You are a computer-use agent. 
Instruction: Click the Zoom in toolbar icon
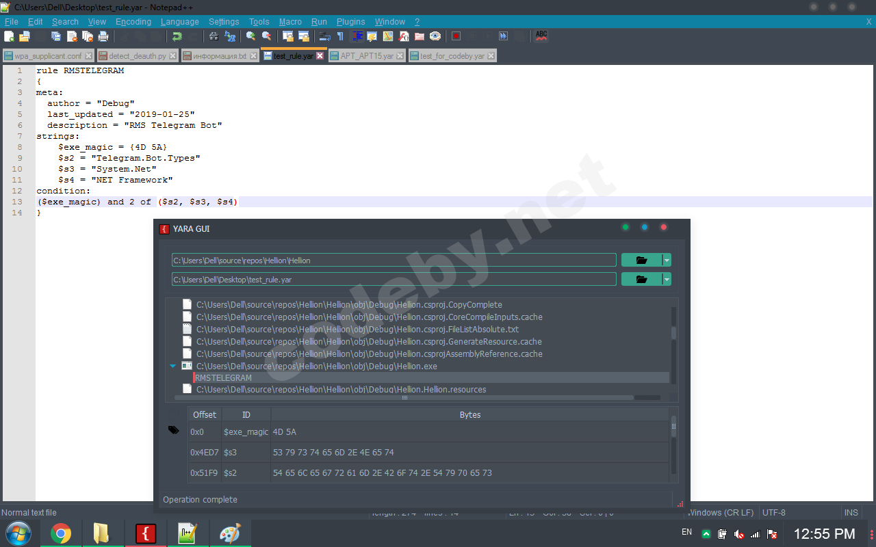[x=251, y=36]
